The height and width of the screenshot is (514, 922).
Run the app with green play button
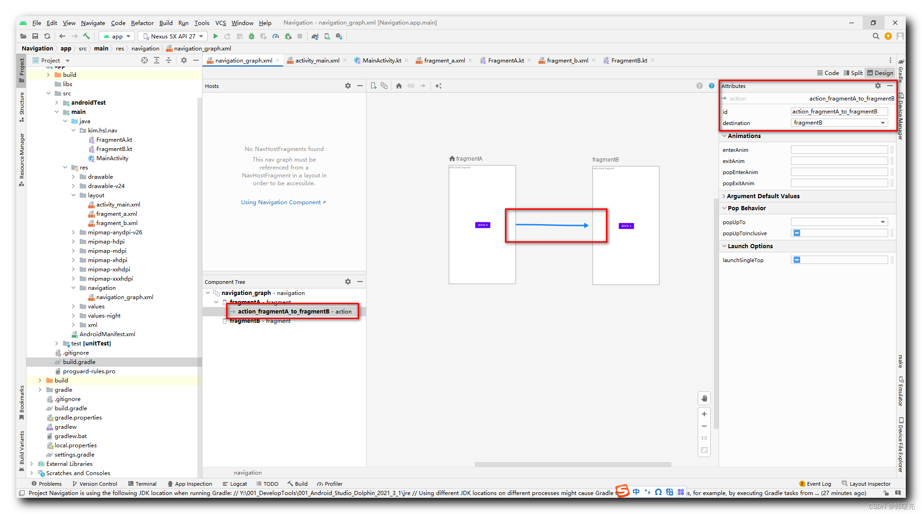point(215,36)
